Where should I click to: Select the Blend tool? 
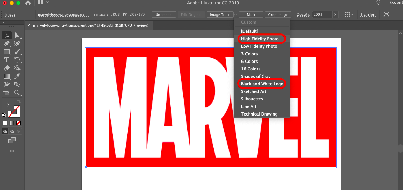click(7, 84)
